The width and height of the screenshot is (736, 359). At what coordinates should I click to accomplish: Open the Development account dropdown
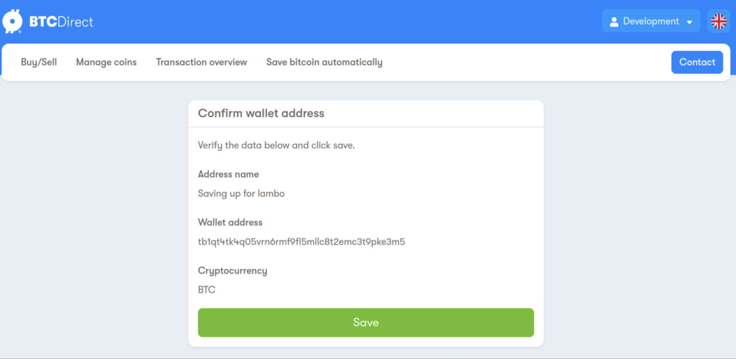[650, 21]
